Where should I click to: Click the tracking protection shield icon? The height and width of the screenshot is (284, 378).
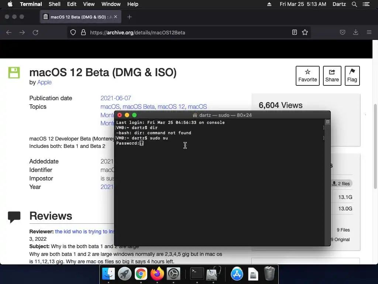73,33
